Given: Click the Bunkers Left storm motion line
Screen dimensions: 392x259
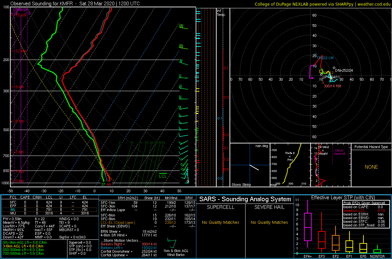Looking at the screenshot, I should click(x=129, y=248).
